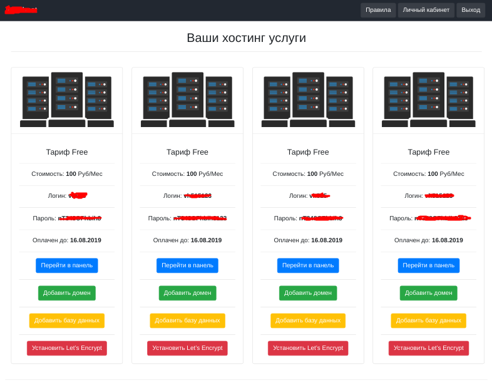Viewport: 492px width, 390px height.
Task: Install Let's Encrypt in first card
Action: [67, 348]
